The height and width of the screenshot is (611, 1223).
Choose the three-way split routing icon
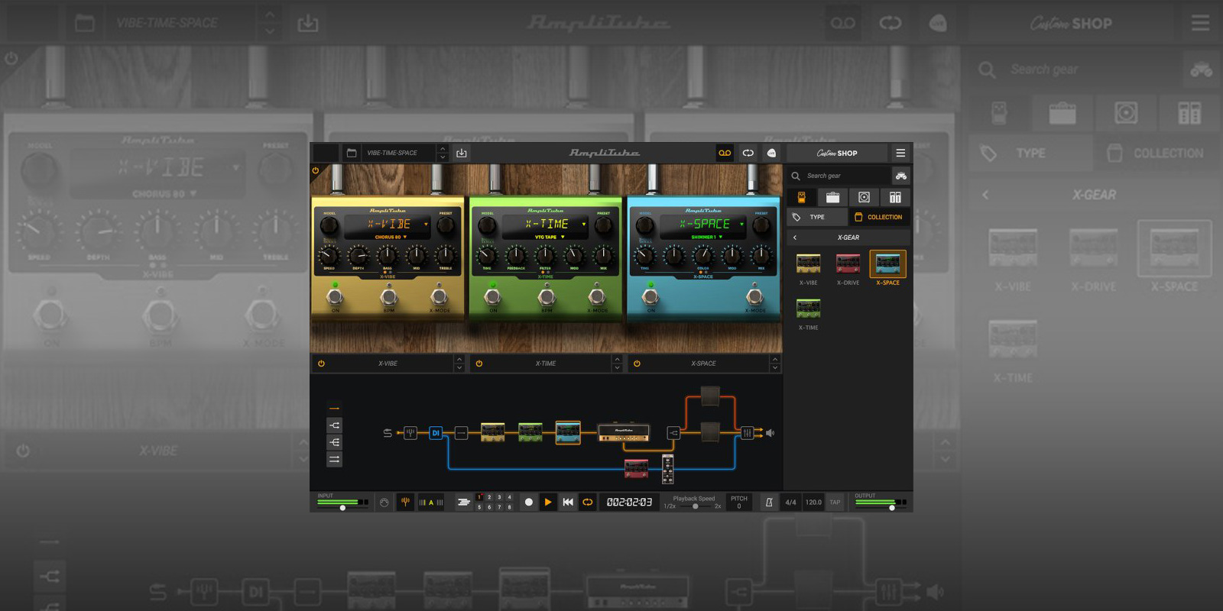coord(334,442)
